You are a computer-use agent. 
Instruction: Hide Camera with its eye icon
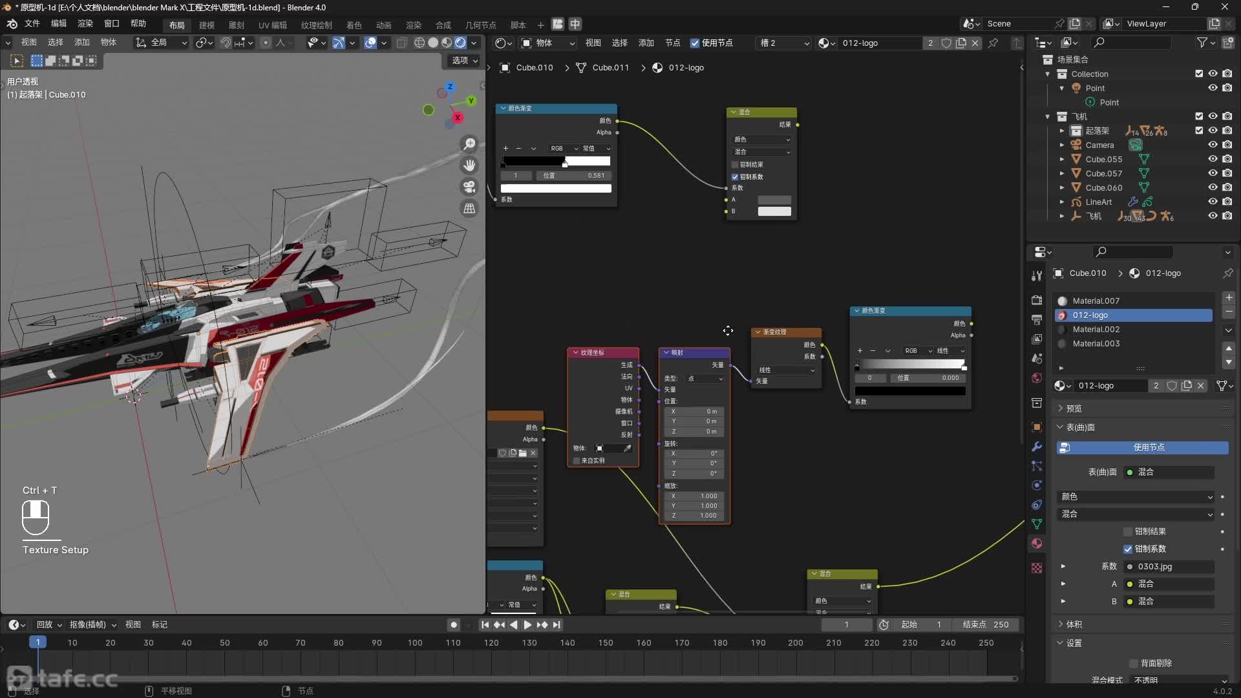[1213, 145]
